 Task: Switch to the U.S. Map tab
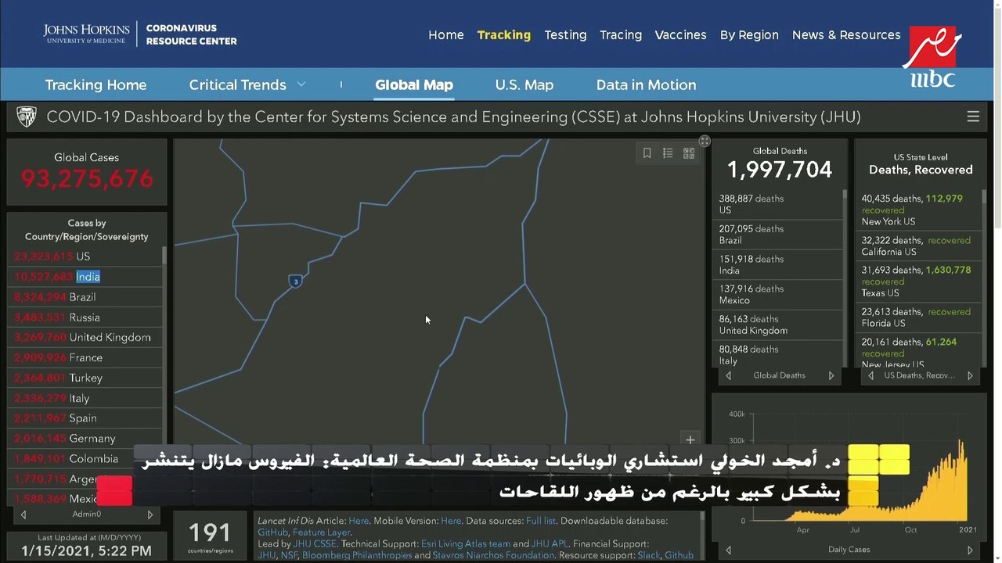524,84
